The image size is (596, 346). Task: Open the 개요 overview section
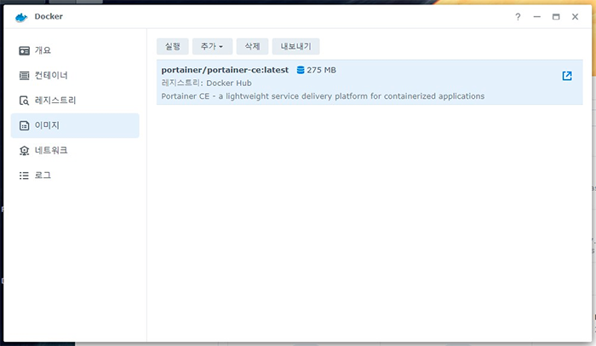point(75,50)
